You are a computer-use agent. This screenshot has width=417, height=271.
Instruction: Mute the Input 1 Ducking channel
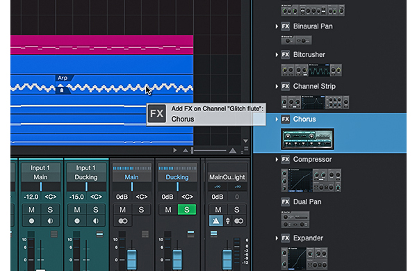(x=77, y=210)
